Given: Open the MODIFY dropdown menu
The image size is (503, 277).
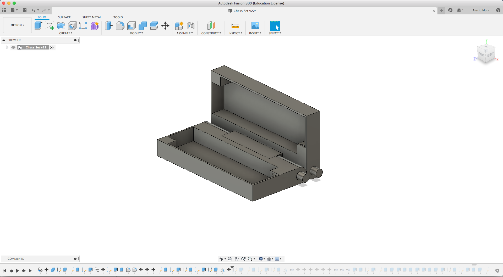Looking at the screenshot, I should pyautogui.click(x=136, y=33).
